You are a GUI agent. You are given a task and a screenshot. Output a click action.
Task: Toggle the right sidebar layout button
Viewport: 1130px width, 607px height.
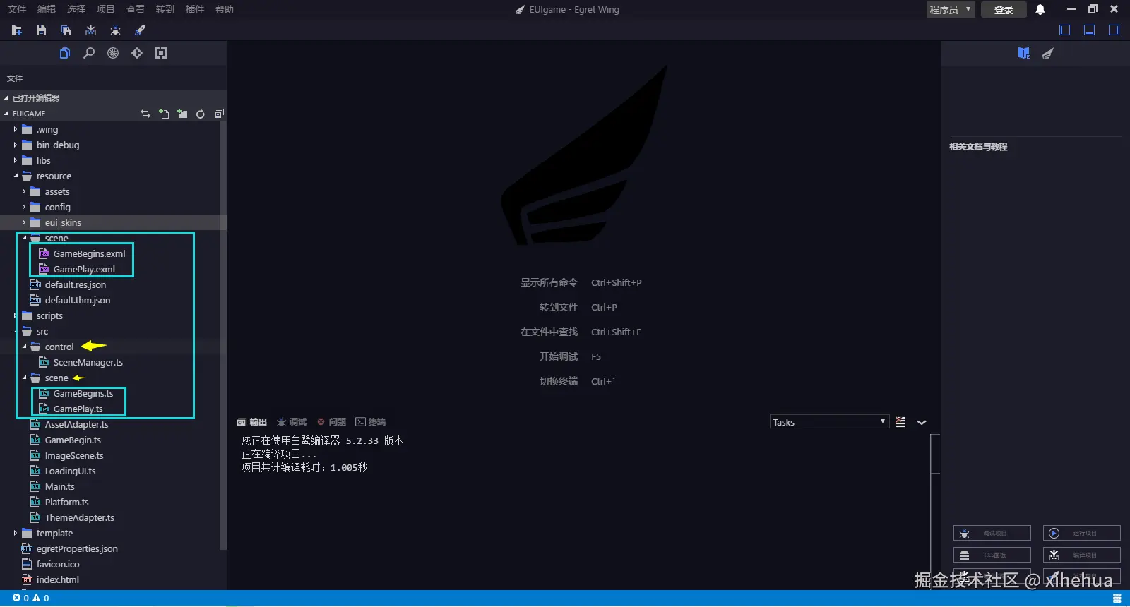coord(1114,30)
